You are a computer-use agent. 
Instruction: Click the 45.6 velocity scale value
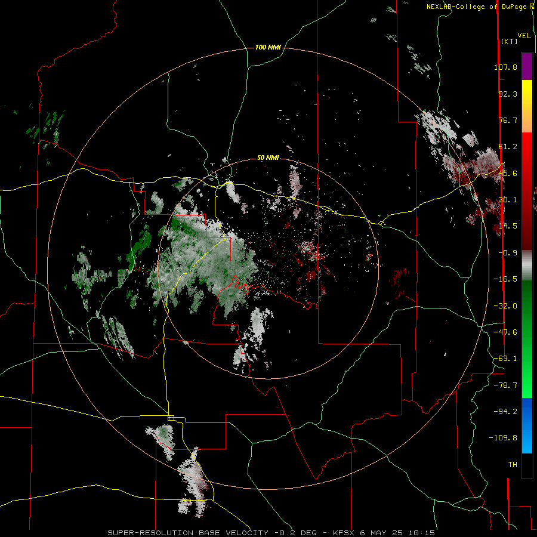coord(508,173)
